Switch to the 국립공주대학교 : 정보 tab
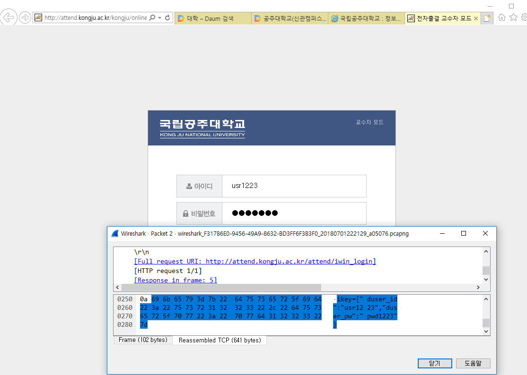 pyautogui.click(x=366, y=18)
